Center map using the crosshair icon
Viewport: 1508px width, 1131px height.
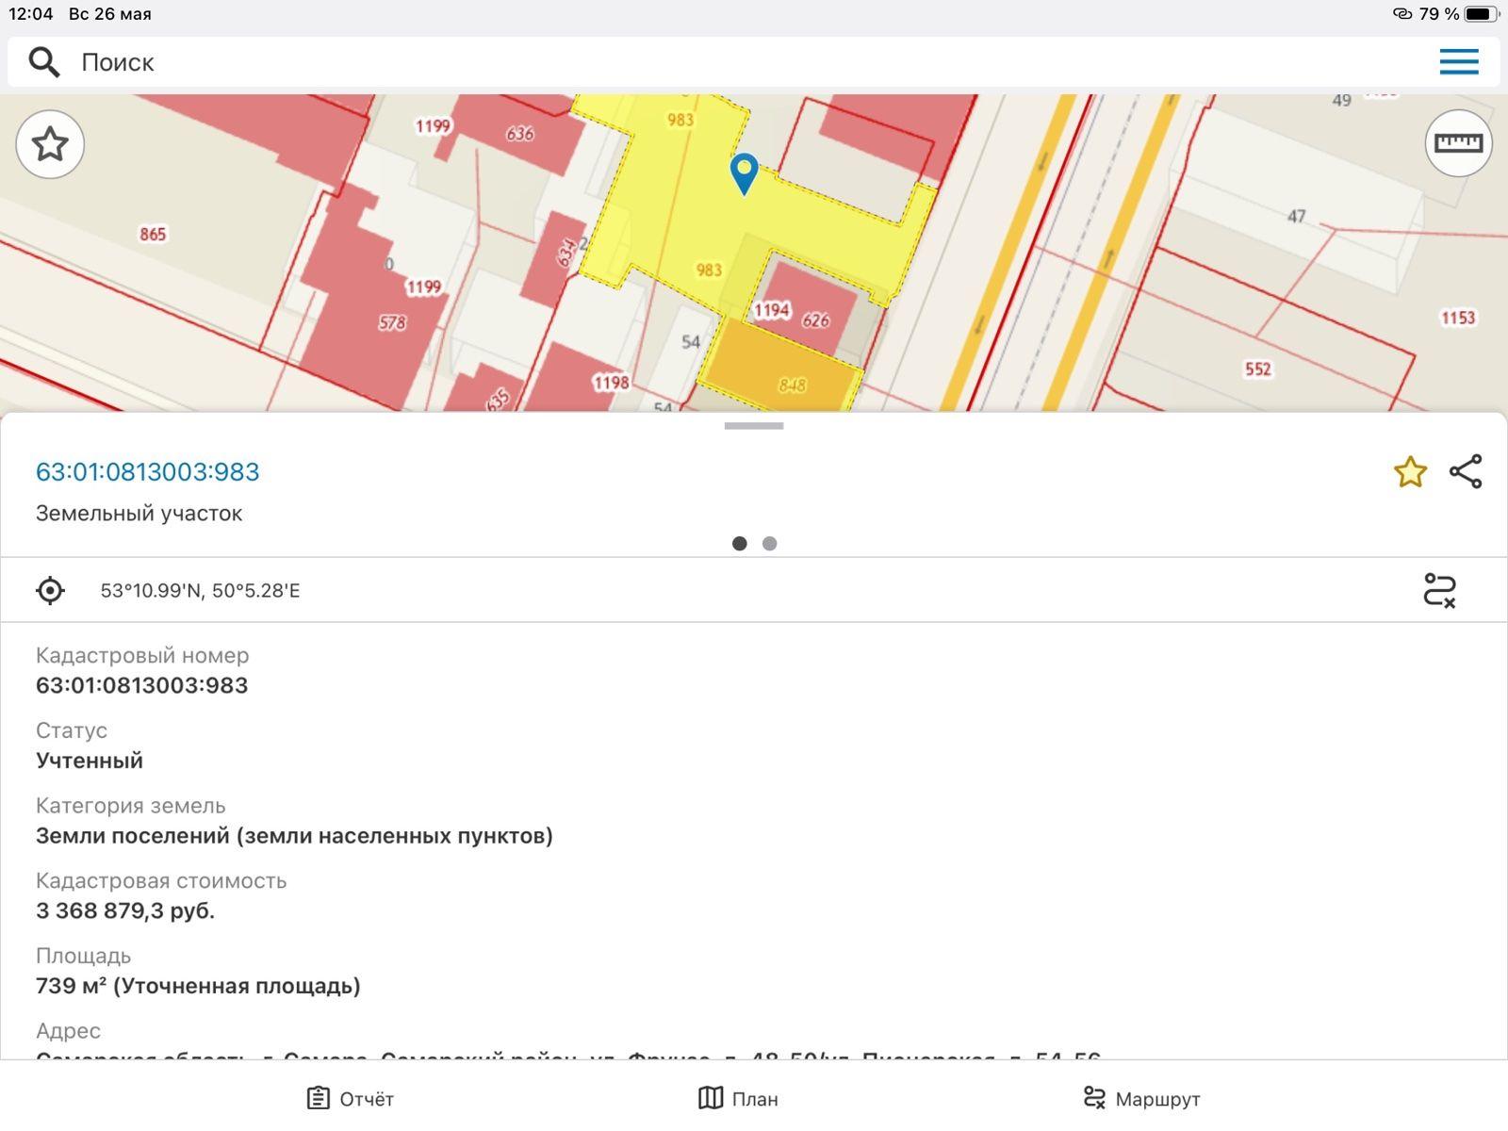[x=50, y=591]
